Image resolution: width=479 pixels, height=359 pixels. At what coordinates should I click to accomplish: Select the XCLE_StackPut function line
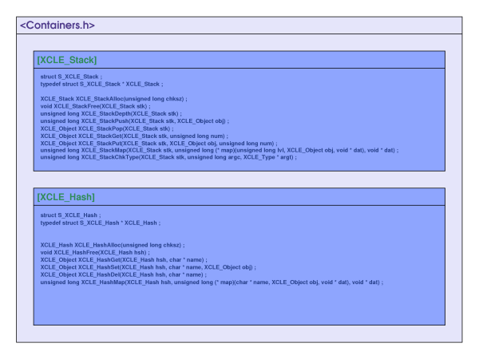(159, 143)
